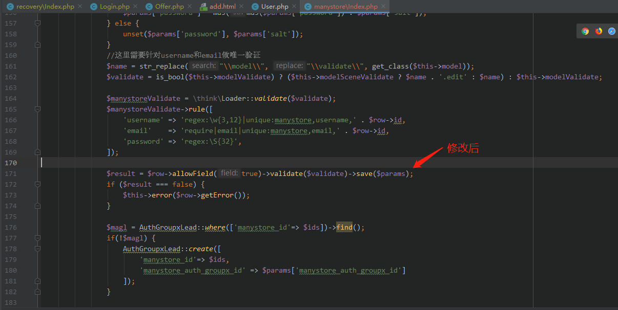Screen dimensions: 618x310
Task: Fold the rule array at line 165
Action: (37, 109)
